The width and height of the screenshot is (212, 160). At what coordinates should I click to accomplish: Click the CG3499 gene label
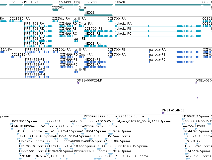click(65, 2)
